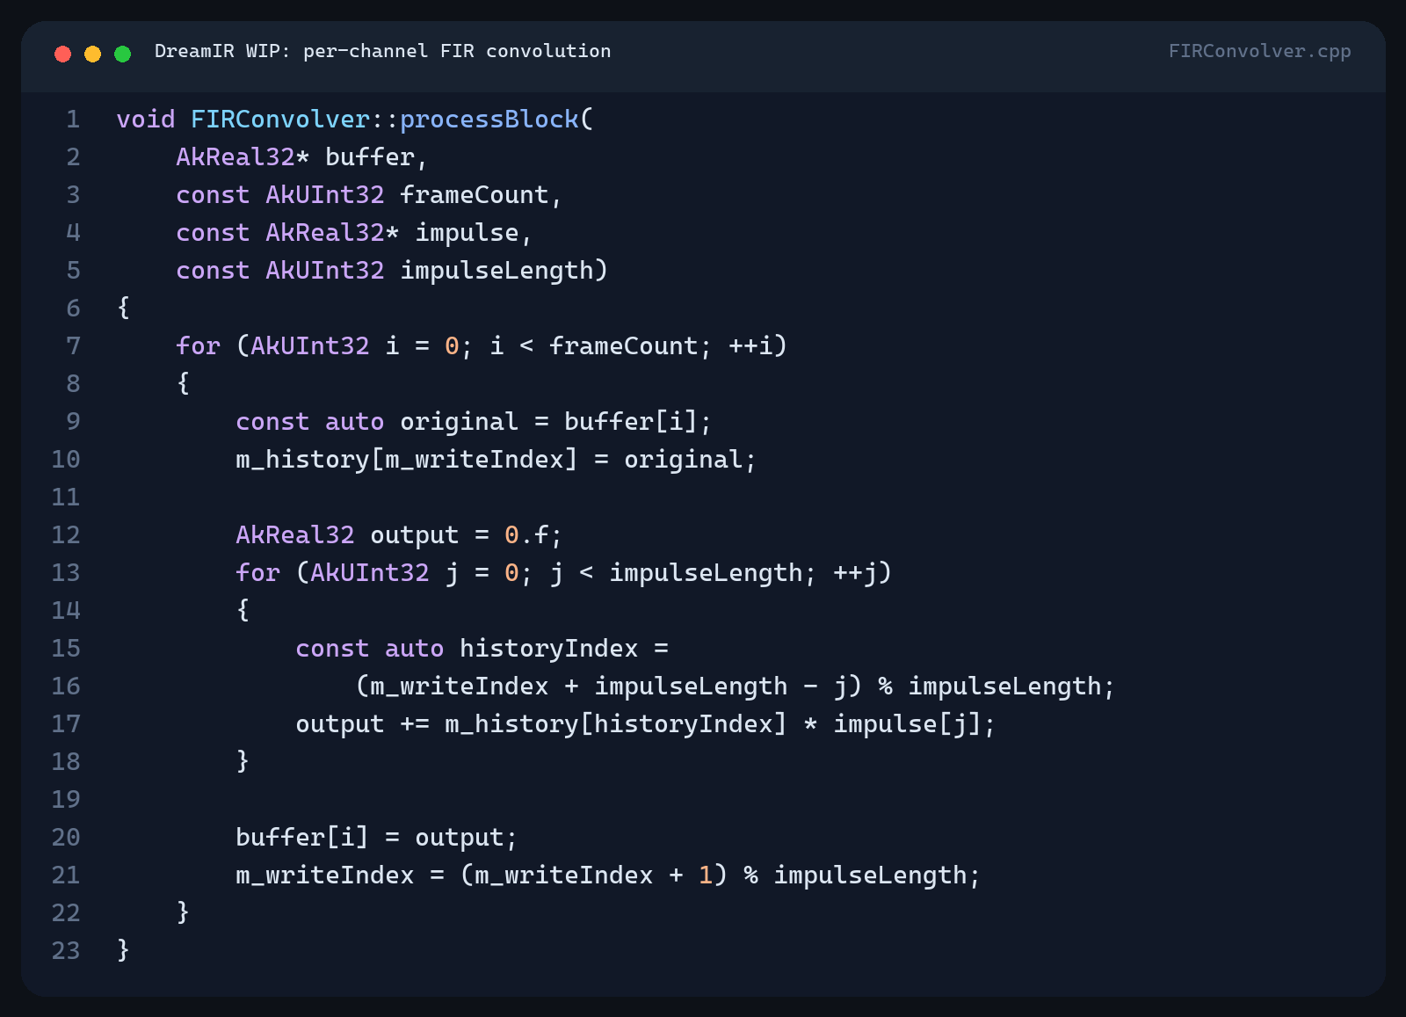1406x1017 pixels.
Task: Click the 'FIRConvolver' class name on line 1
Action: [x=280, y=119]
